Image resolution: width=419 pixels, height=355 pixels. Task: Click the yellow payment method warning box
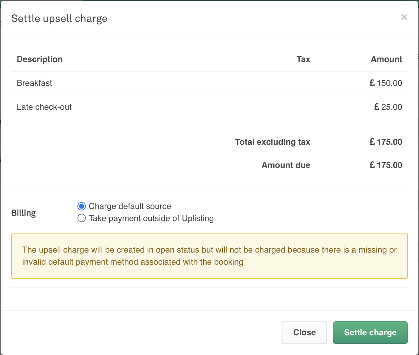pos(209,256)
